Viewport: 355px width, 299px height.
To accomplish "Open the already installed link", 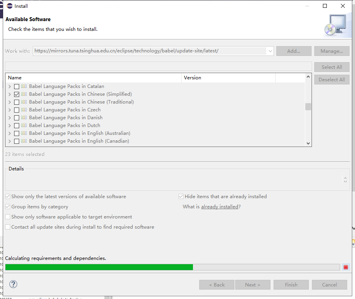I will click(220, 207).
